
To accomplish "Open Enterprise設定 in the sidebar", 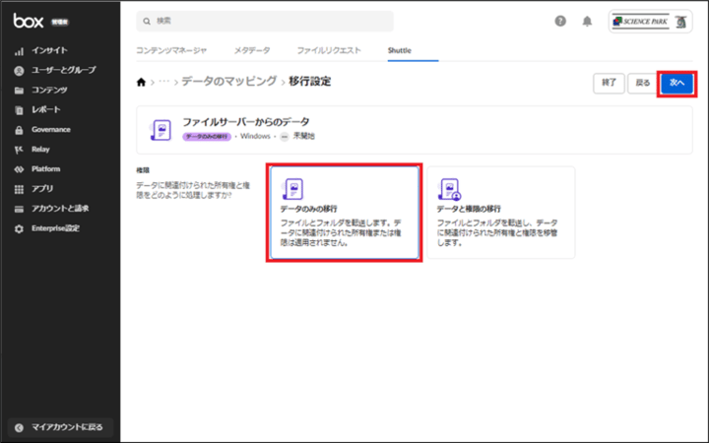I will click(55, 228).
